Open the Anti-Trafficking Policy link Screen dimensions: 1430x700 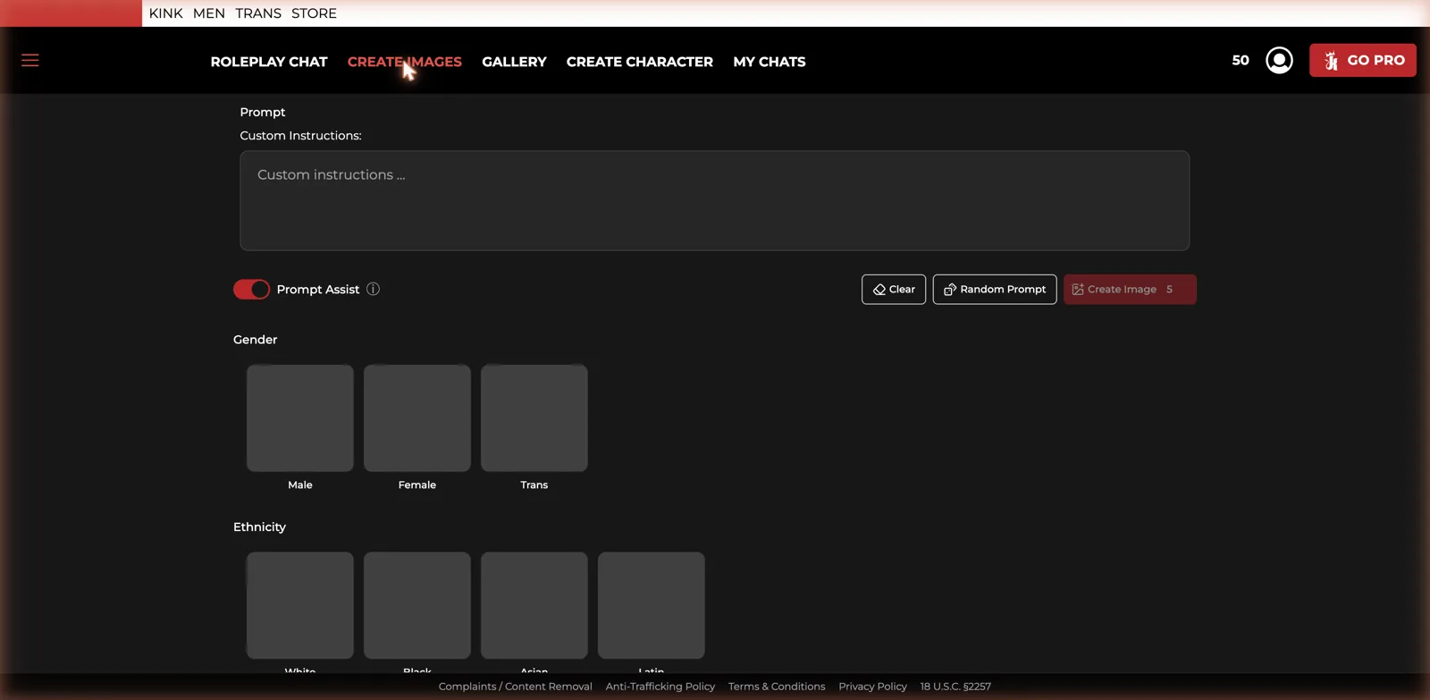660,687
